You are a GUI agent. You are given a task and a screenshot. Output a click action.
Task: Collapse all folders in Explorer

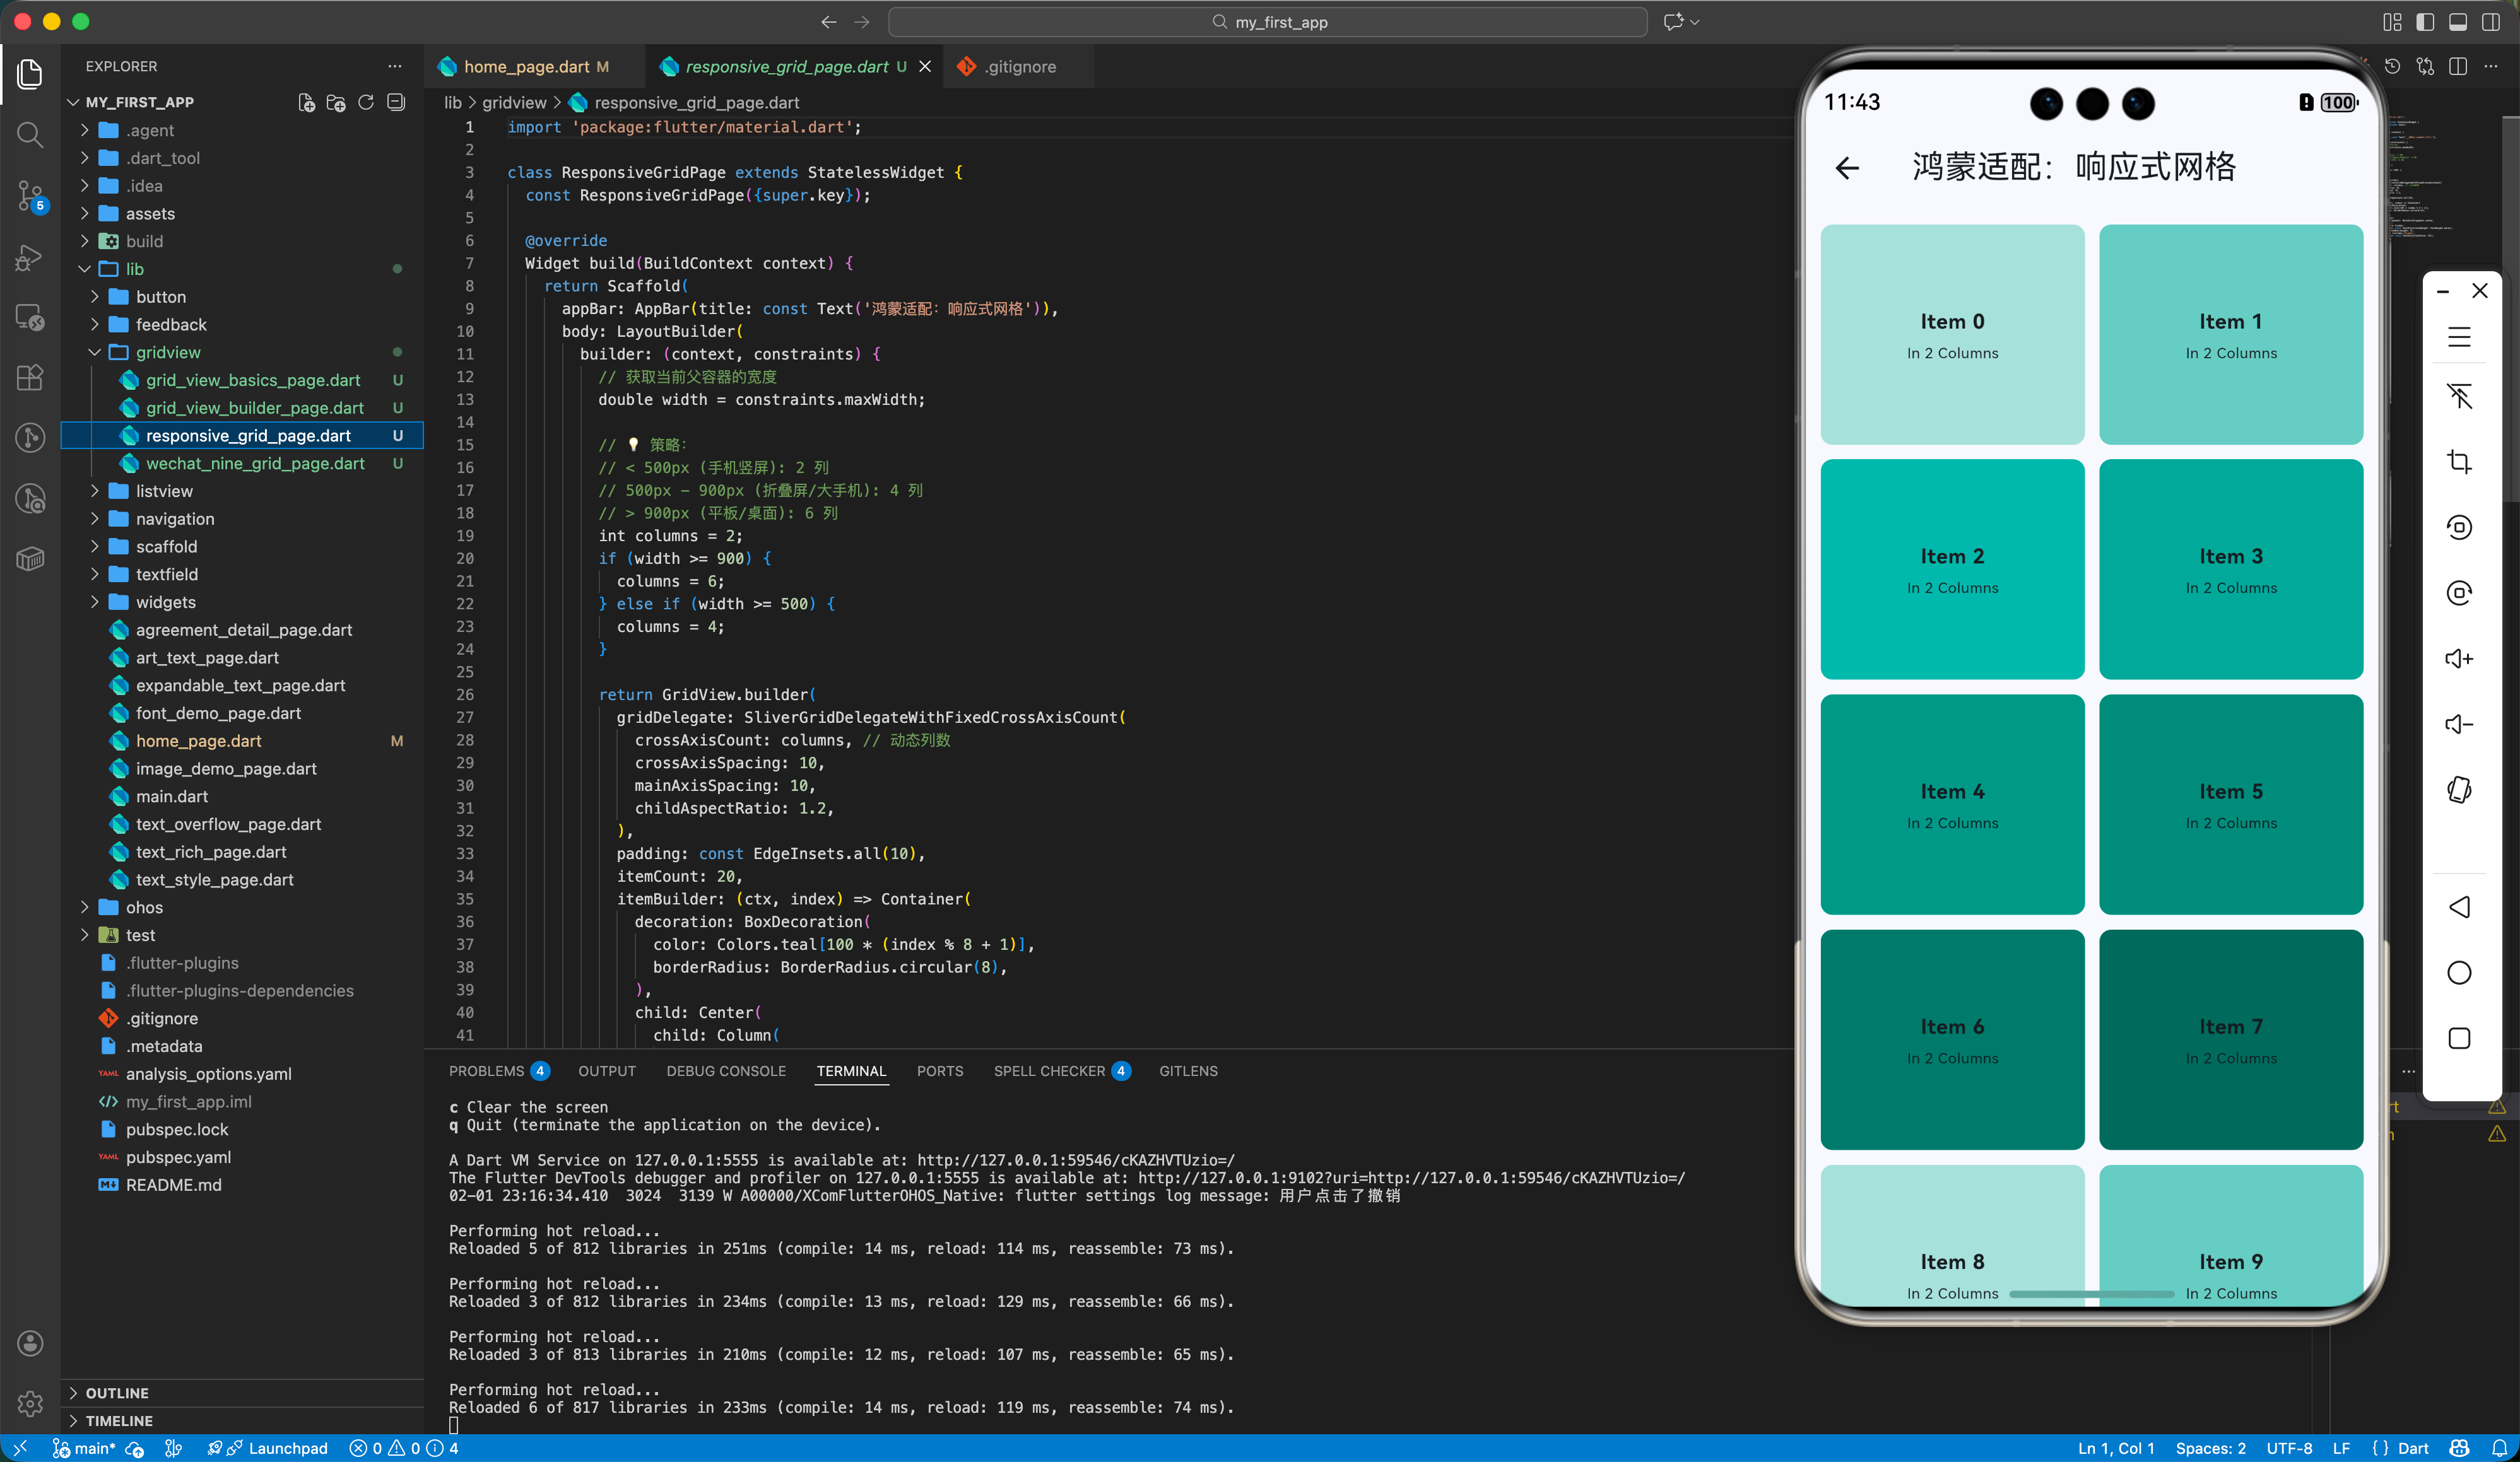coord(396,102)
